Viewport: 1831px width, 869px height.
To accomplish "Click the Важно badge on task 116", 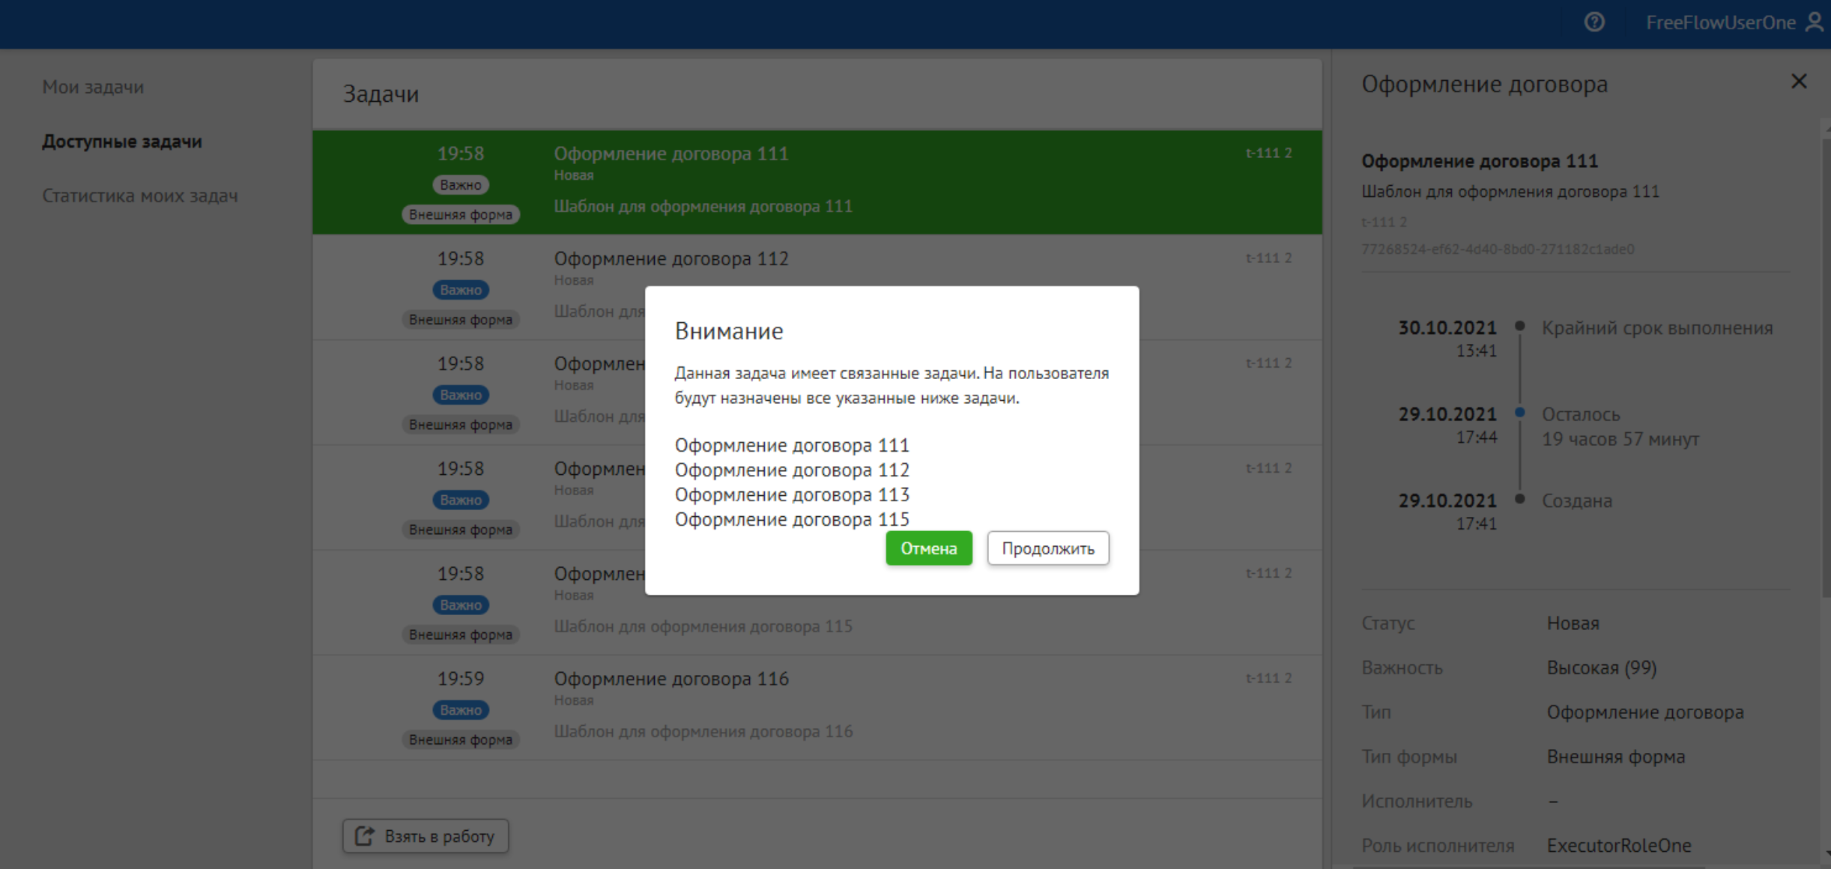I will pyautogui.click(x=460, y=709).
